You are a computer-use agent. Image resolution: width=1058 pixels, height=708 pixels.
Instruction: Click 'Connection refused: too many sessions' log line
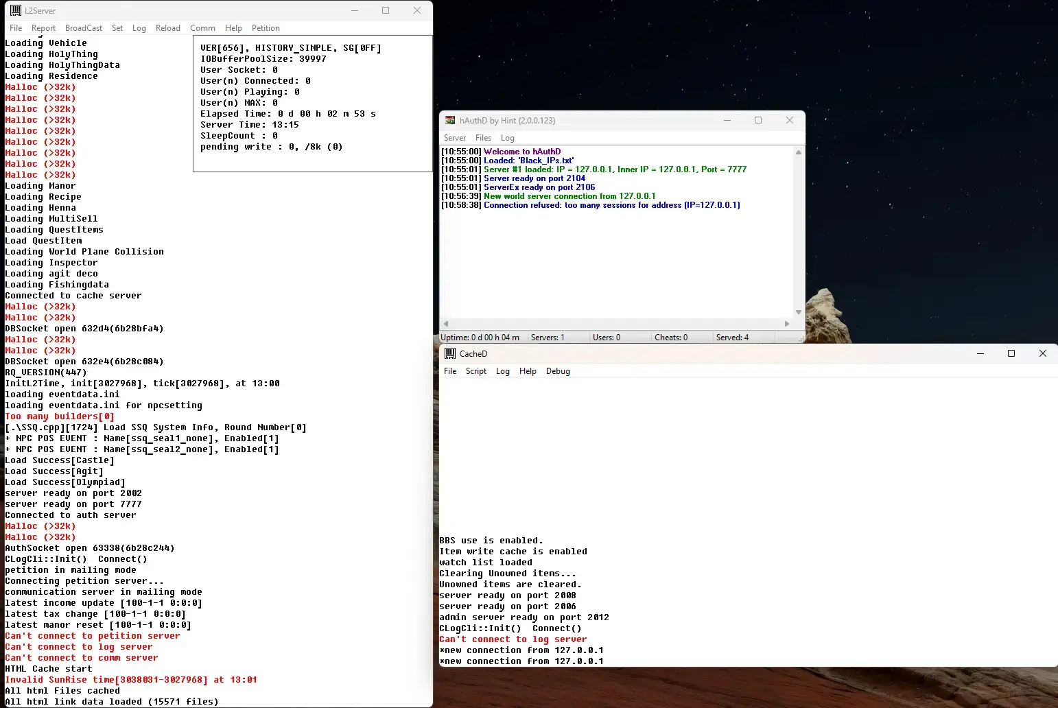[591, 205]
